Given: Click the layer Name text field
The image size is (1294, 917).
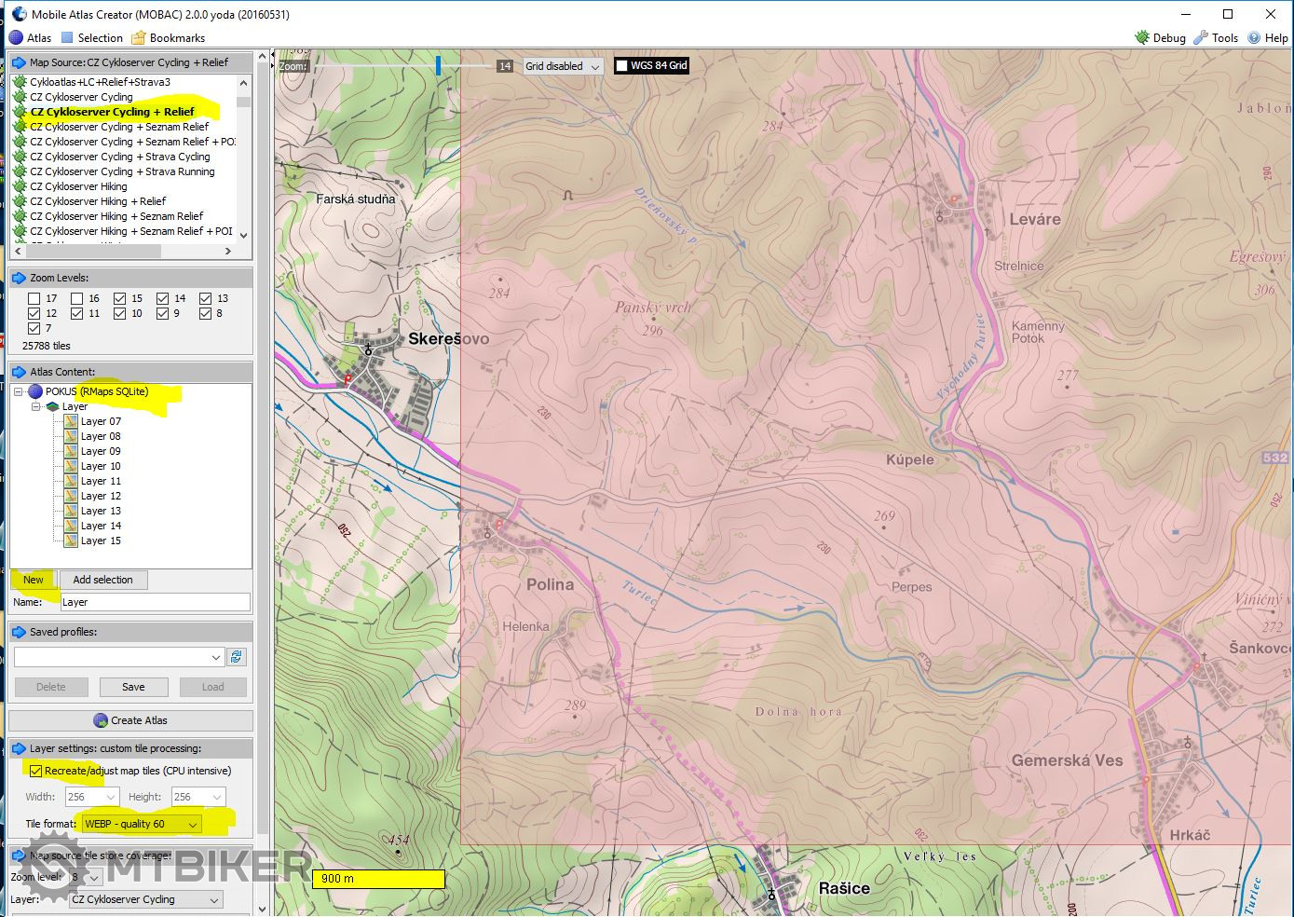Looking at the screenshot, I should pyautogui.click(x=155, y=602).
